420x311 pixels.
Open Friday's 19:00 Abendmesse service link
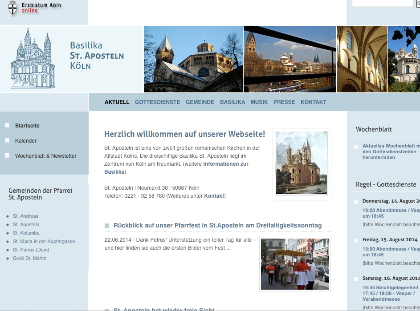(x=391, y=252)
